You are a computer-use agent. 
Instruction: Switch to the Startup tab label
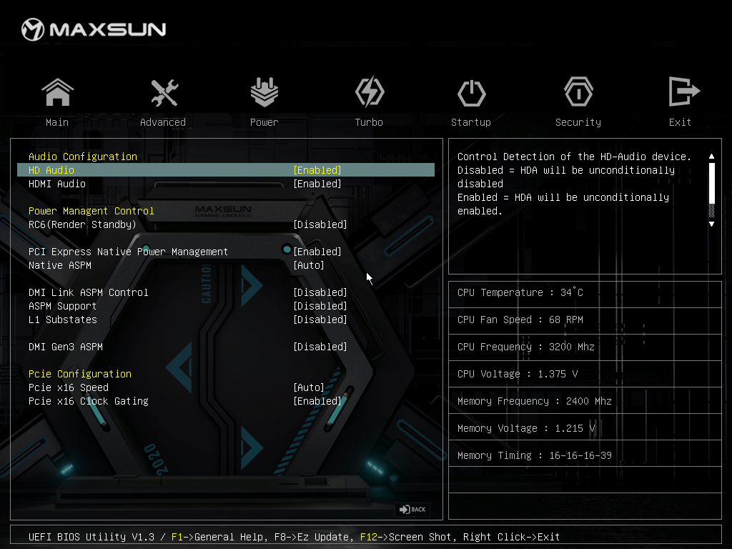click(471, 122)
